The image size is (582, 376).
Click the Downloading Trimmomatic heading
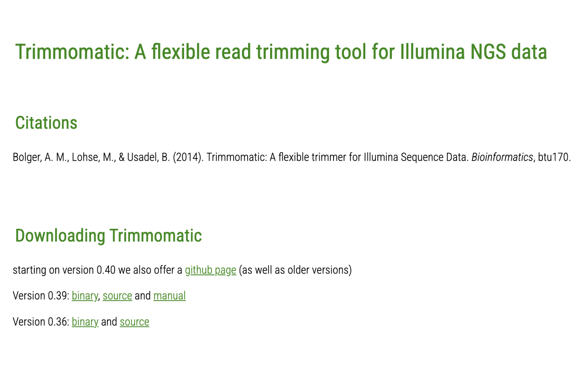(108, 235)
